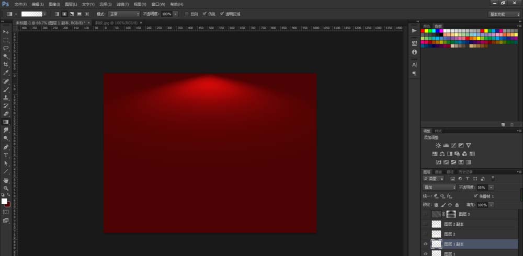The height and width of the screenshot is (256, 523).
Task: Choose radial gradient style
Action: tap(64, 14)
